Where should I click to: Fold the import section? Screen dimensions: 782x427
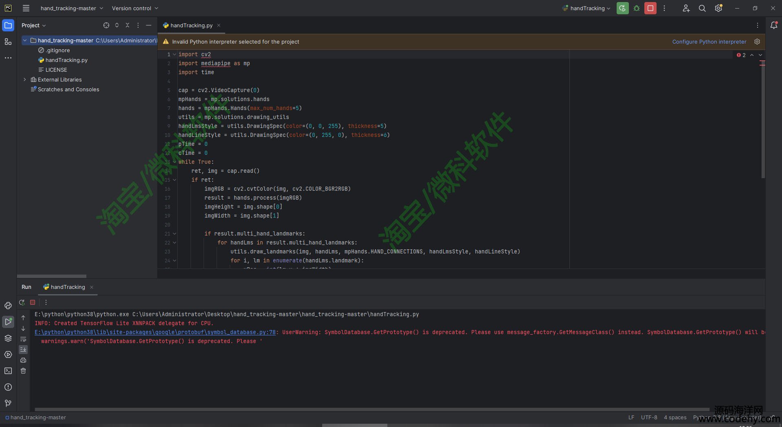pyautogui.click(x=175, y=54)
